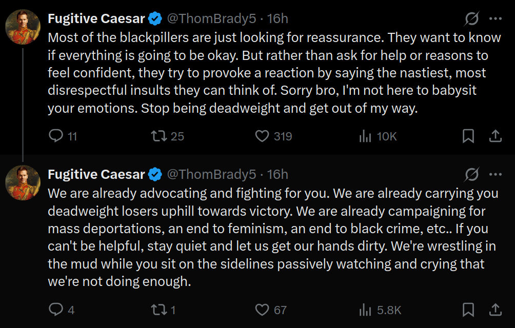Repost the first tweet with 25 reposts

[167, 136]
